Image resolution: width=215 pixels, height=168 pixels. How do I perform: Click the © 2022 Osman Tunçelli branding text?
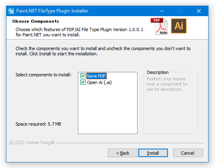pos(32,143)
